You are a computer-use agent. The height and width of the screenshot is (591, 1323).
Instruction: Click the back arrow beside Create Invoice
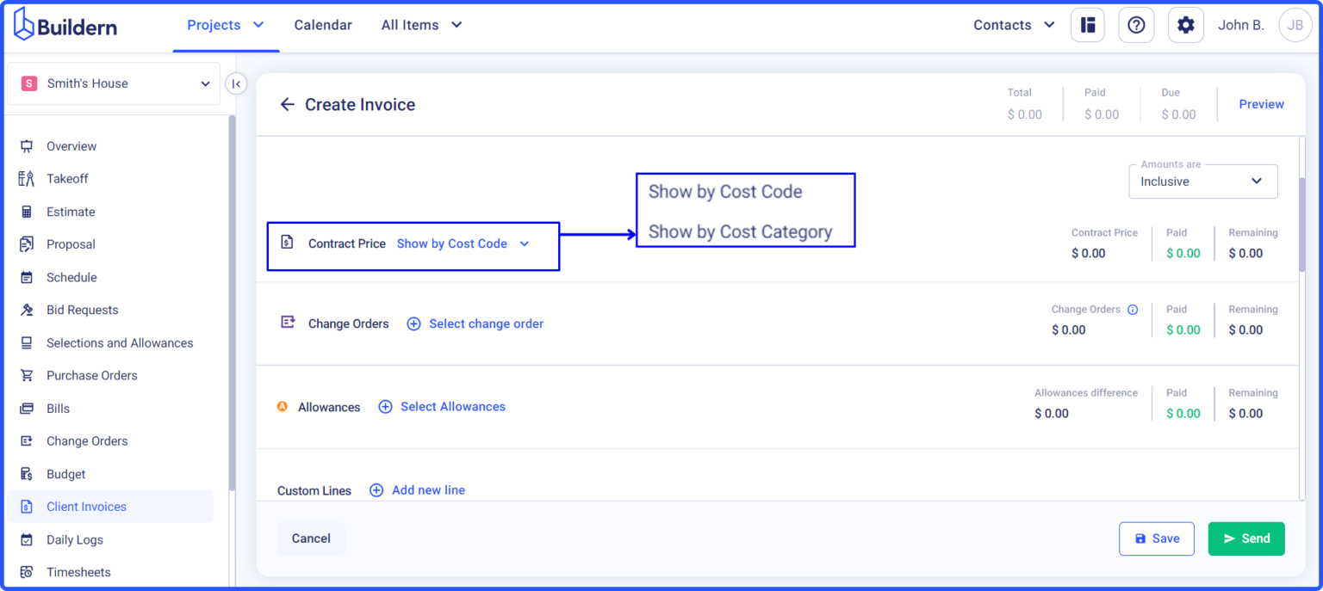click(x=288, y=105)
